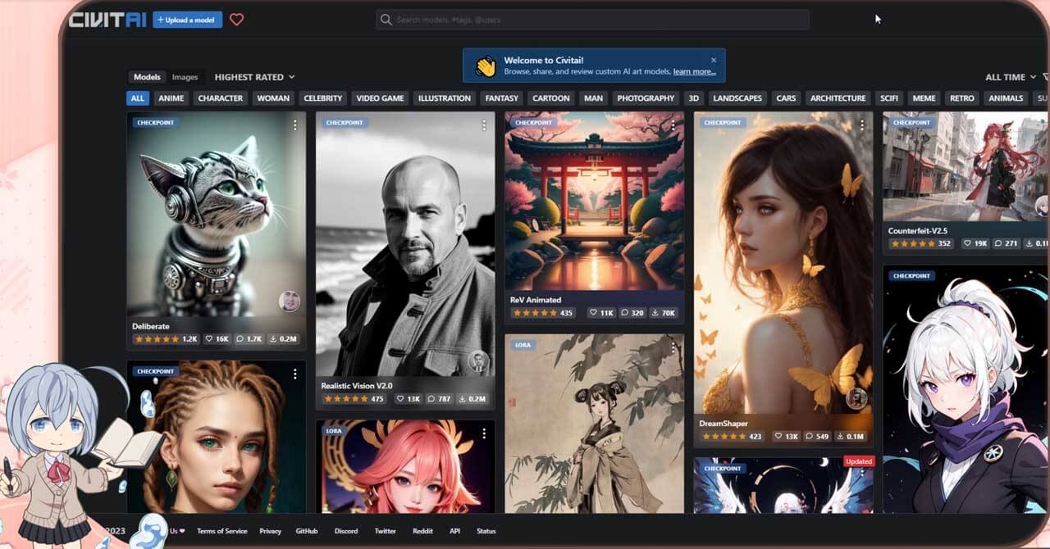The width and height of the screenshot is (1050, 549).
Task: Click the comments icon on ReV Animated
Action: coord(626,313)
